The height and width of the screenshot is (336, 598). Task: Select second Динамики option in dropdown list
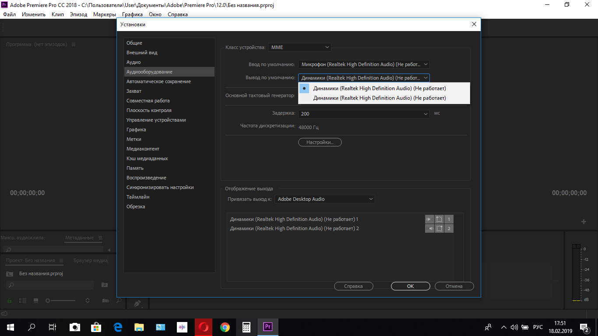(x=384, y=98)
